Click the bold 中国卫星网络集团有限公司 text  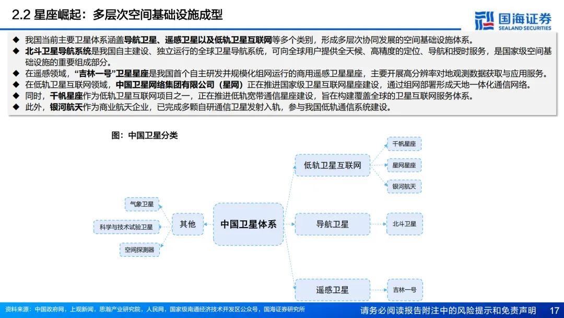pos(166,85)
